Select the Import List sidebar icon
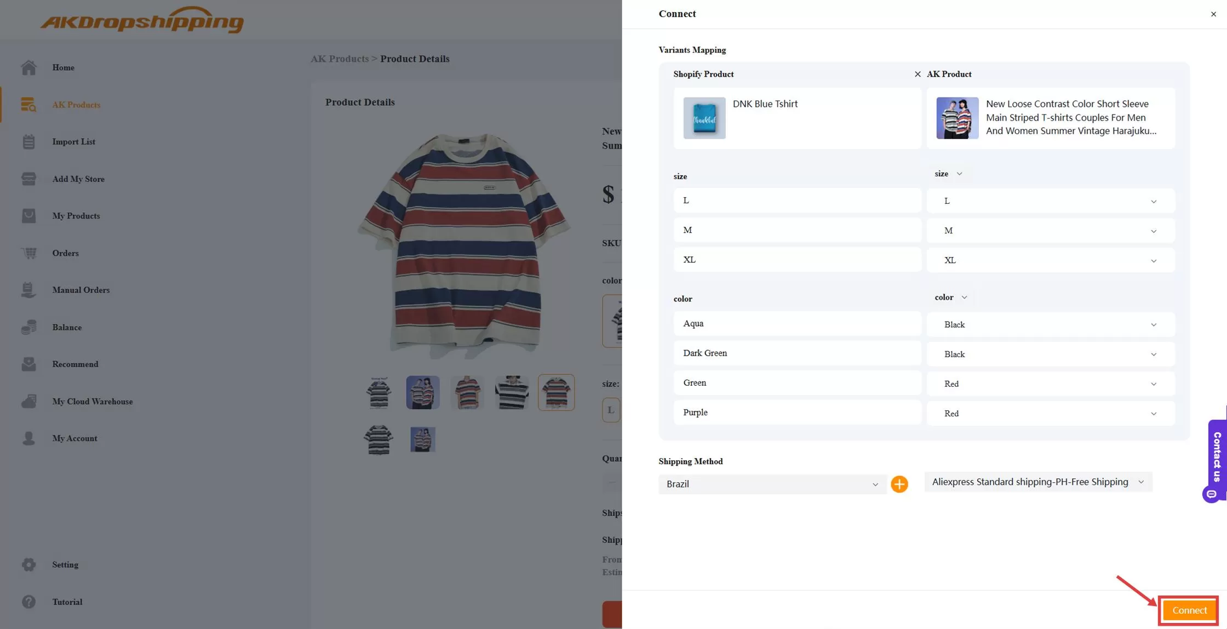The height and width of the screenshot is (629, 1227). point(28,141)
